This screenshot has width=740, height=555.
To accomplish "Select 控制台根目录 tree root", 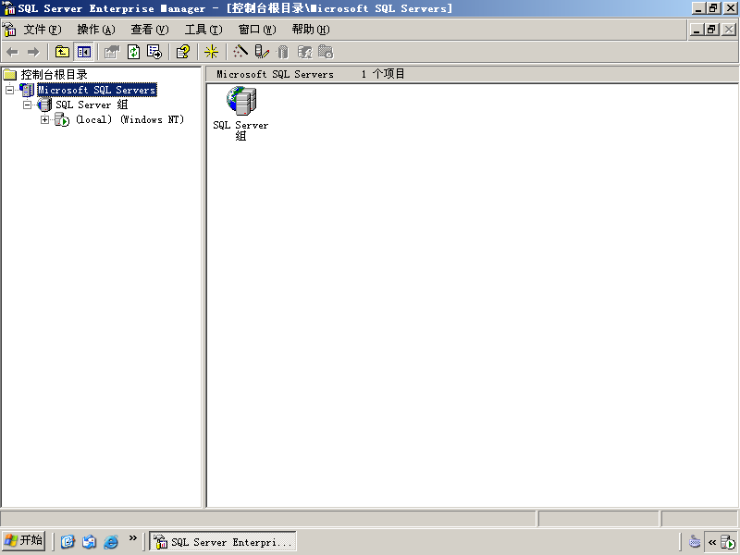I will coord(54,75).
